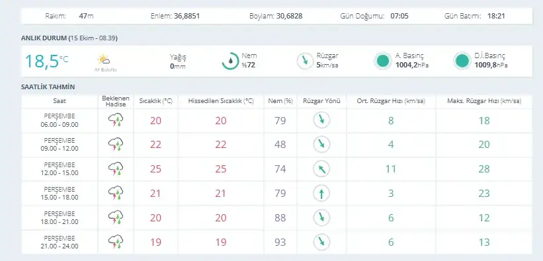543x261 pixels.
Task: Click wind direction arrow for 18.00 - 21.00
Action: (x=321, y=218)
